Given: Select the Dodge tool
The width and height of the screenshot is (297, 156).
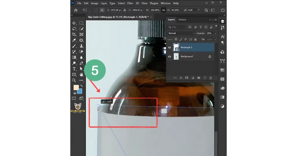Looking at the screenshot, I should click(x=74, y=63).
